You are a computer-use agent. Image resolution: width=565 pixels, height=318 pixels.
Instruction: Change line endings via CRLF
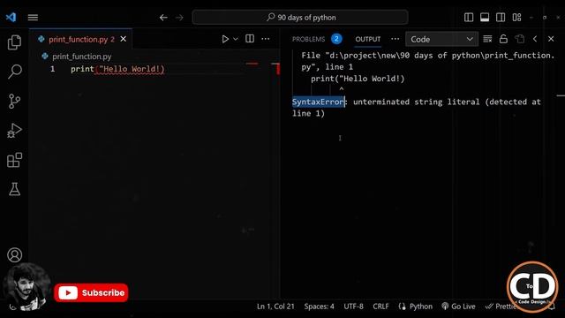[x=380, y=307]
